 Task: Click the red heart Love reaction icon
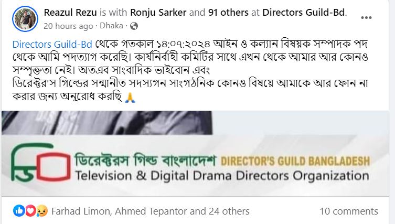point(30,211)
